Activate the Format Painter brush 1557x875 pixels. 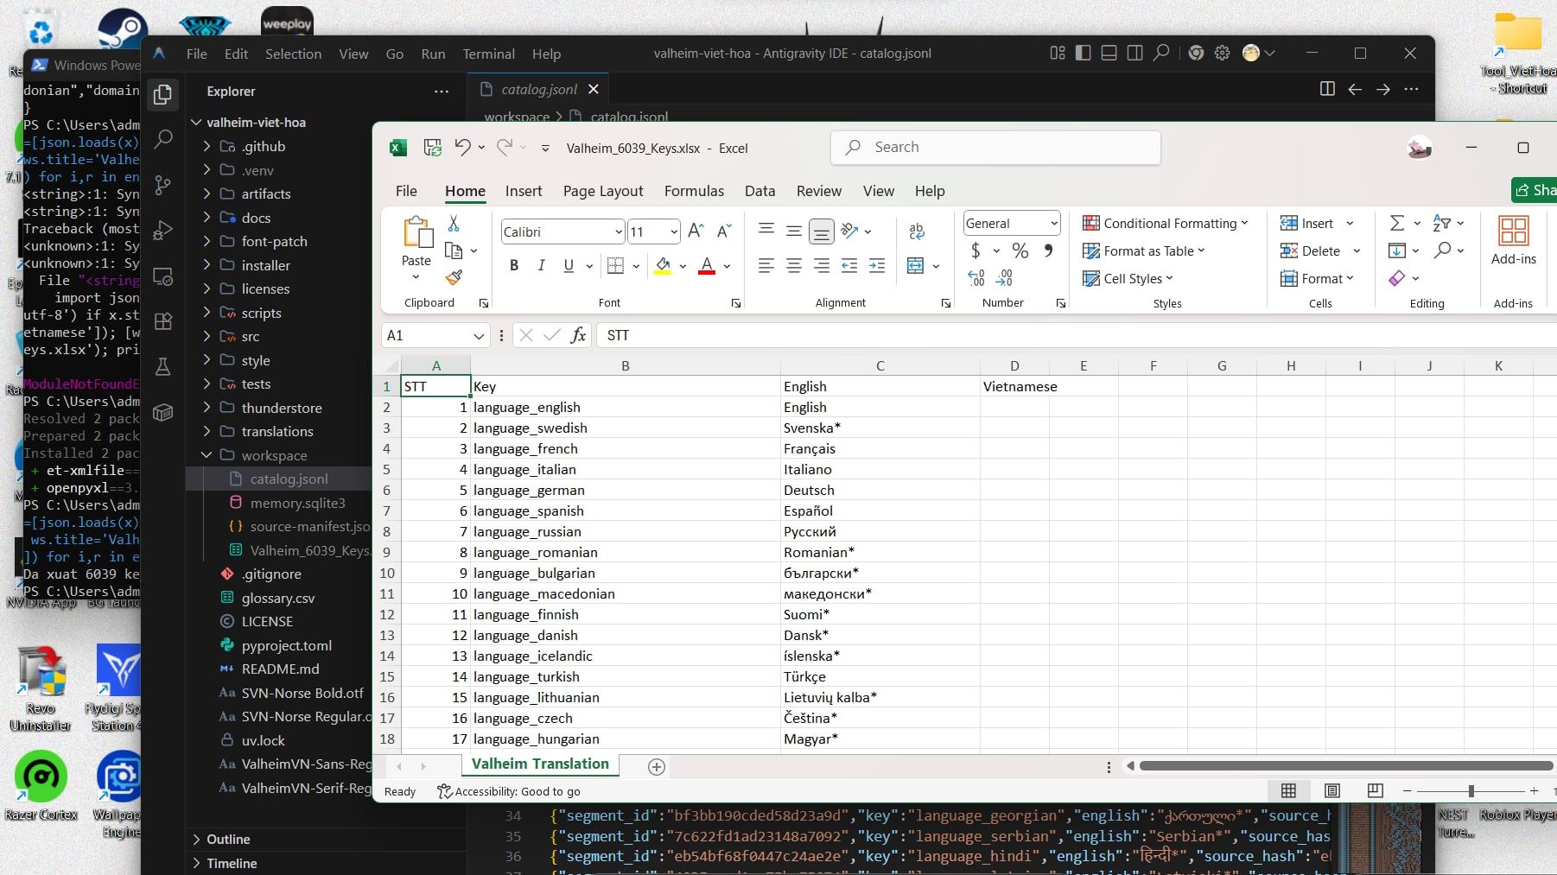[454, 277]
